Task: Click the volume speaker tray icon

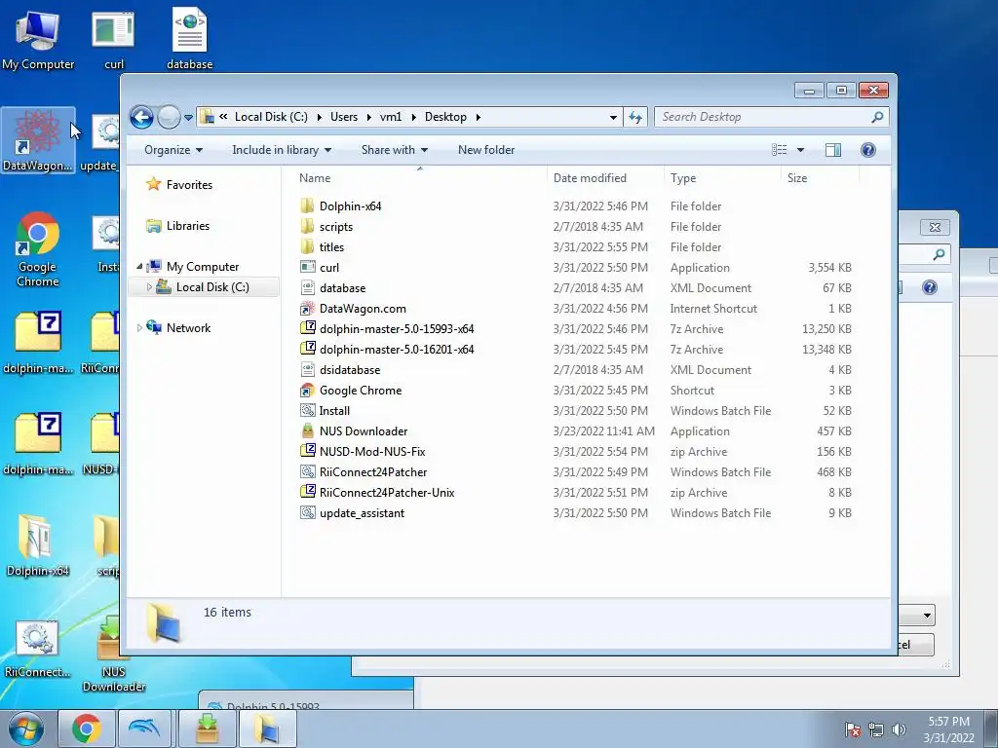Action: click(x=899, y=729)
